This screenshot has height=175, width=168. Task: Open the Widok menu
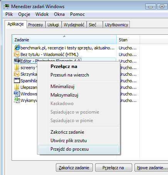pos(42,14)
